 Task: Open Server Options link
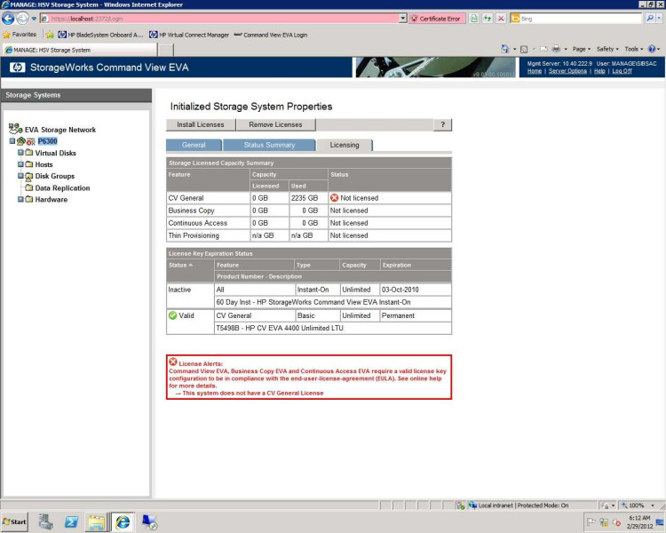(567, 71)
